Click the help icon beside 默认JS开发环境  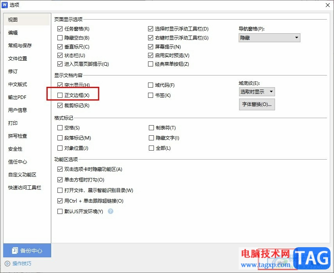click(111, 211)
